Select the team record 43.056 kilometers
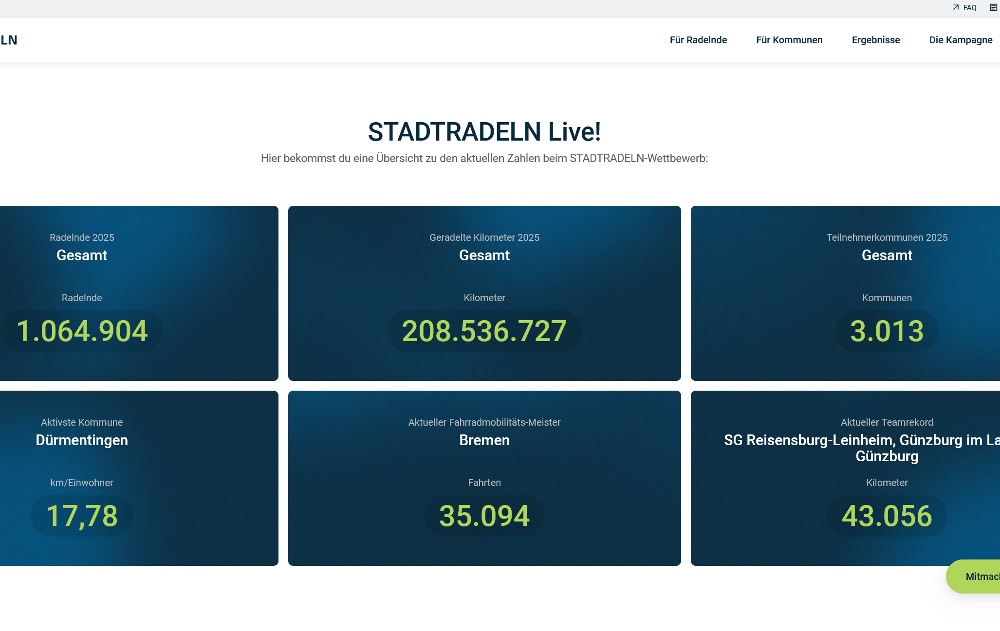This screenshot has height=631, width=1000. (x=887, y=516)
